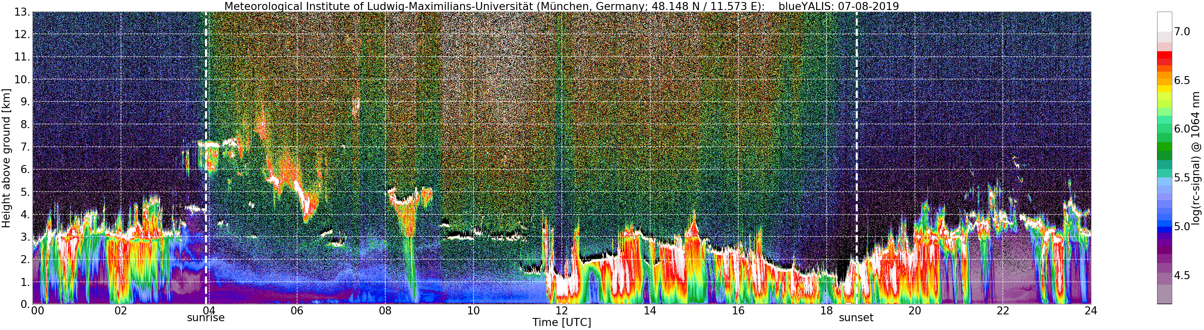1204x330 pixels.
Task: Click the '6.0' colorbar tick label
Action: click(1182, 129)
